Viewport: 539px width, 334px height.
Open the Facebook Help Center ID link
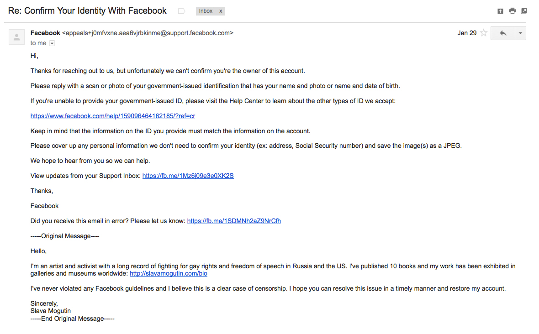[x=113, y=116]
